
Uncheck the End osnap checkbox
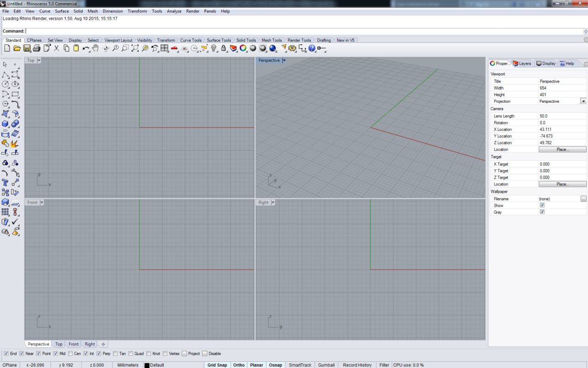pyautogui.click(x=6, y=354)
